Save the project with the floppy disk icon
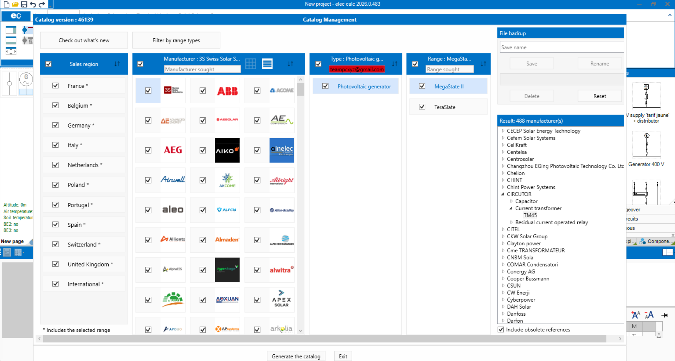 click(24, 4)
